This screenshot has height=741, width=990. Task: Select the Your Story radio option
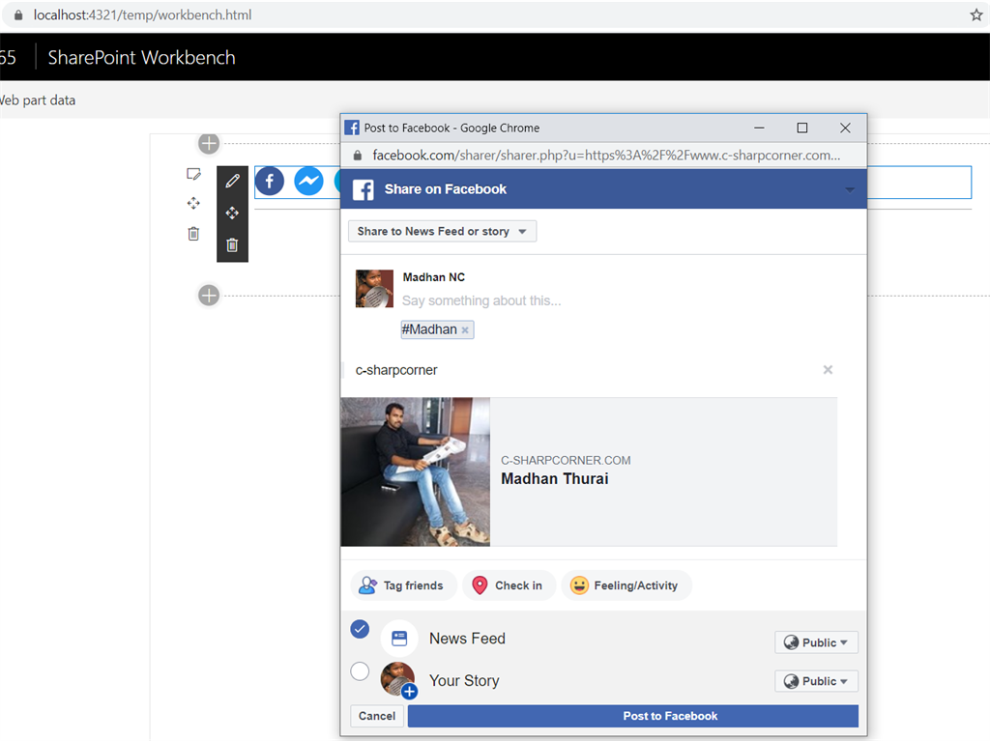coord(360,670)
